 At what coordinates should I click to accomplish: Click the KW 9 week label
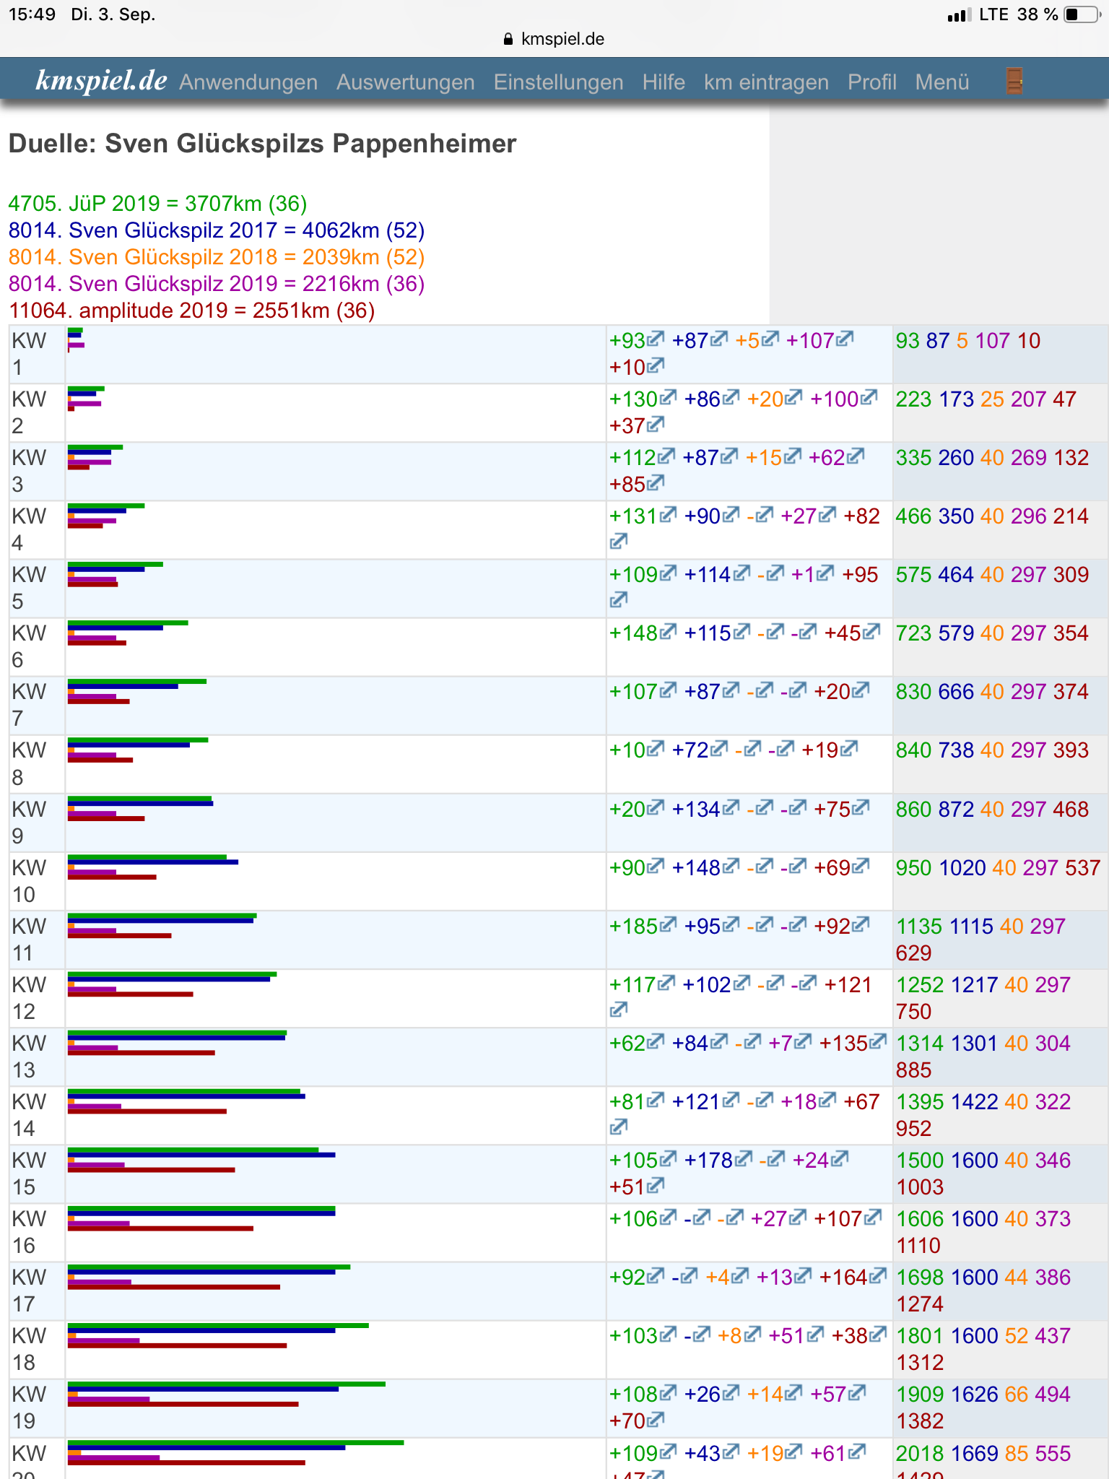tap(29, 823)
